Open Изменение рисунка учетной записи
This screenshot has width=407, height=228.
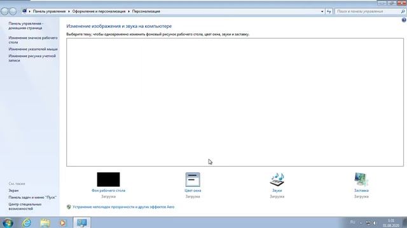[32, 58]
